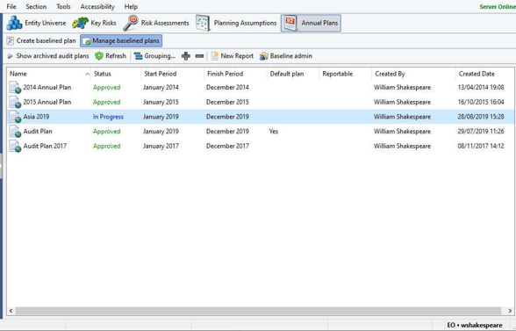This screenshot has width=516, height=331.
Task: Click the Refresh button label
Action: click(116, 56)
